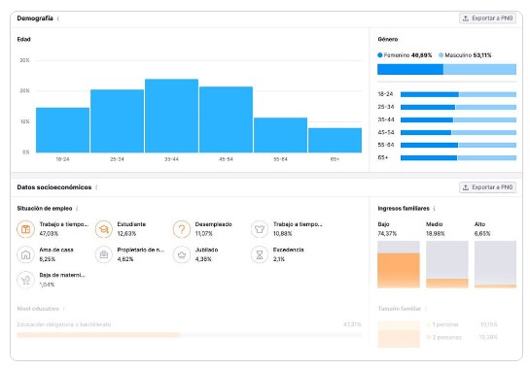Click the Trabajo a tiempo 10,88% shirt icon

tap(260, 229)
